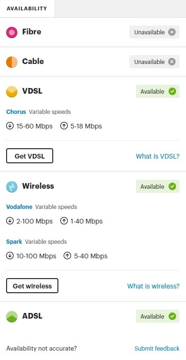Open the What is wireless? link
Viewport: 186px width, 360px height.
(x=153, y=286)
